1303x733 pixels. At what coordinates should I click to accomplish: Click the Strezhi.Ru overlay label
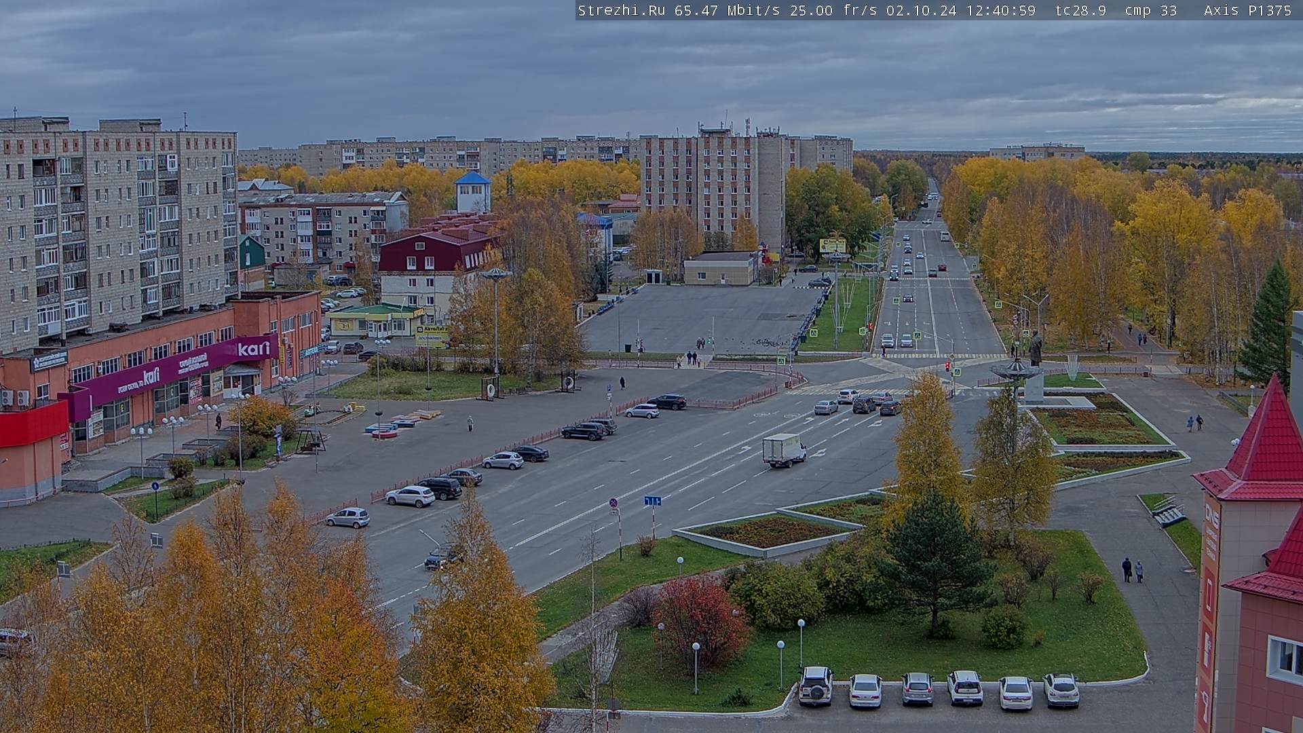pyautogui.click(x=621, y=10)
